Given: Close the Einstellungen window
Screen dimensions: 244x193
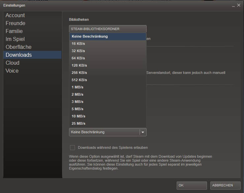Looking at the screenshot, I should pyautogui.click(x=239, y=5).
